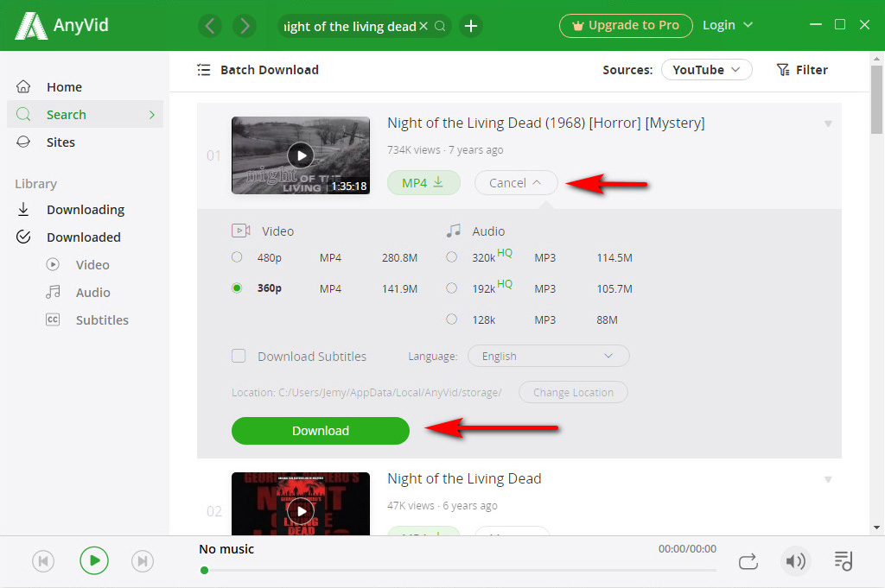Image resolution: width=885 pixels, height=588 pixels.
Task: Click the Audio section music note icon
Action: pyautogui.click(x=453, y=231)
